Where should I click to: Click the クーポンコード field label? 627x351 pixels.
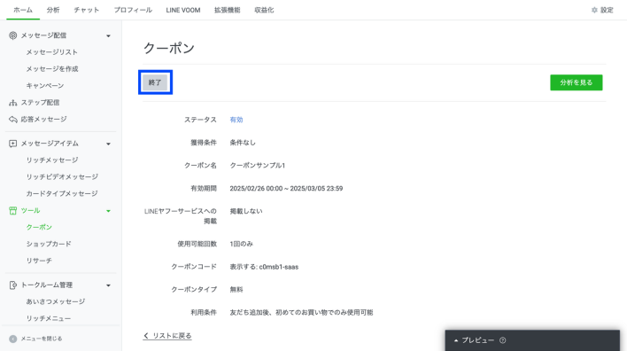point(194,267)
